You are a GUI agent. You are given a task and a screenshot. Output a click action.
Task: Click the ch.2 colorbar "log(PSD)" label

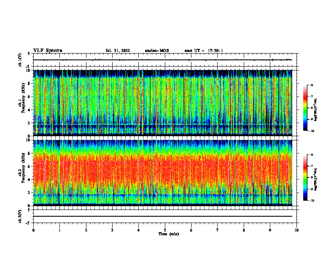(316, 180)
